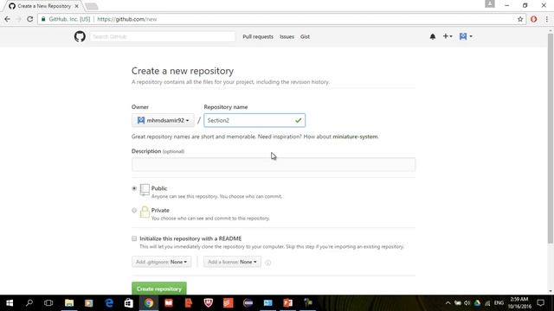Open Task View in taskbar
Image resolution: width=554 pixels, height=311 pixels.
48,303
